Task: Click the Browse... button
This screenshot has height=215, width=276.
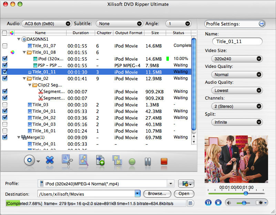Action: click(157, 194)
